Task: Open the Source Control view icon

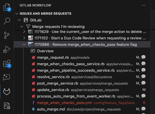Action: [7, 35]
